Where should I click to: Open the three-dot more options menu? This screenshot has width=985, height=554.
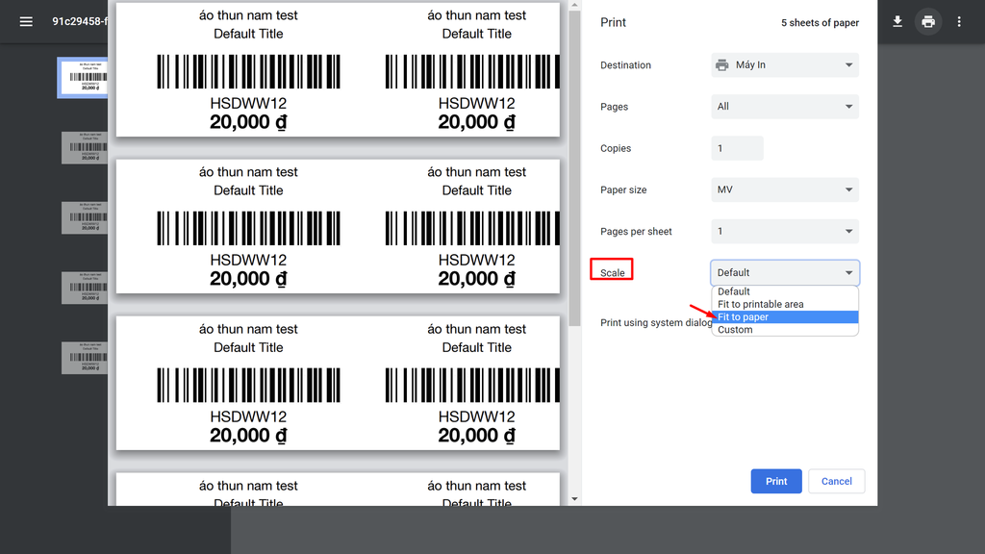point(959,22)
